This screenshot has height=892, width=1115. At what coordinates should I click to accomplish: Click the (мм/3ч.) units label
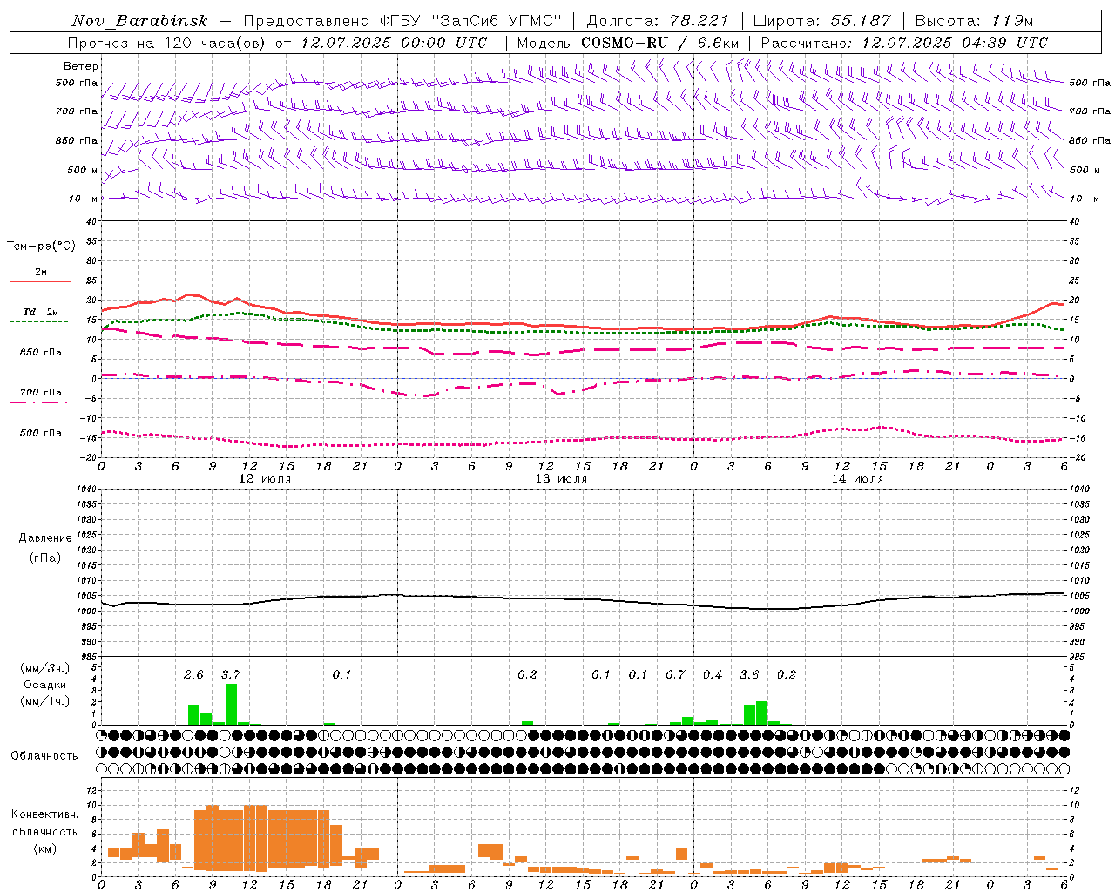tap(44, 668)
